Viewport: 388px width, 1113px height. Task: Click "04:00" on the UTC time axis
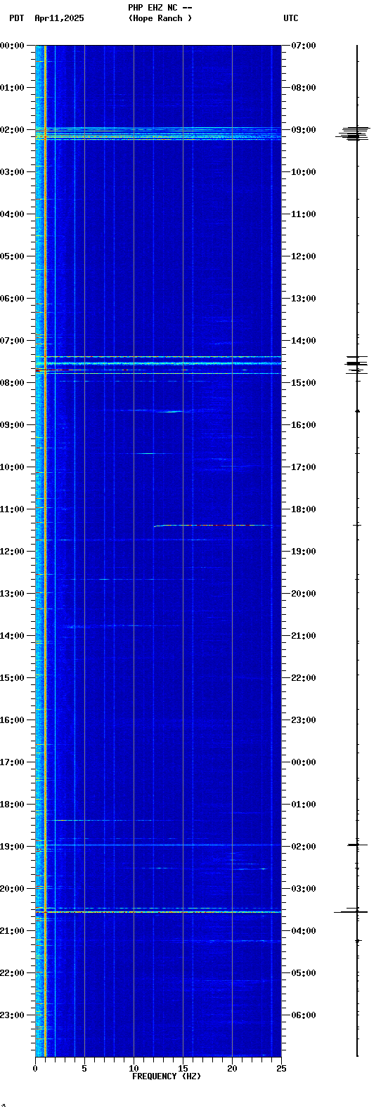point(304,931)
